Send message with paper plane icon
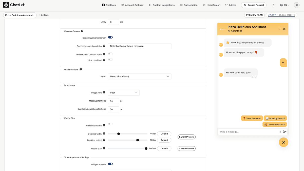 click(285, 132)
